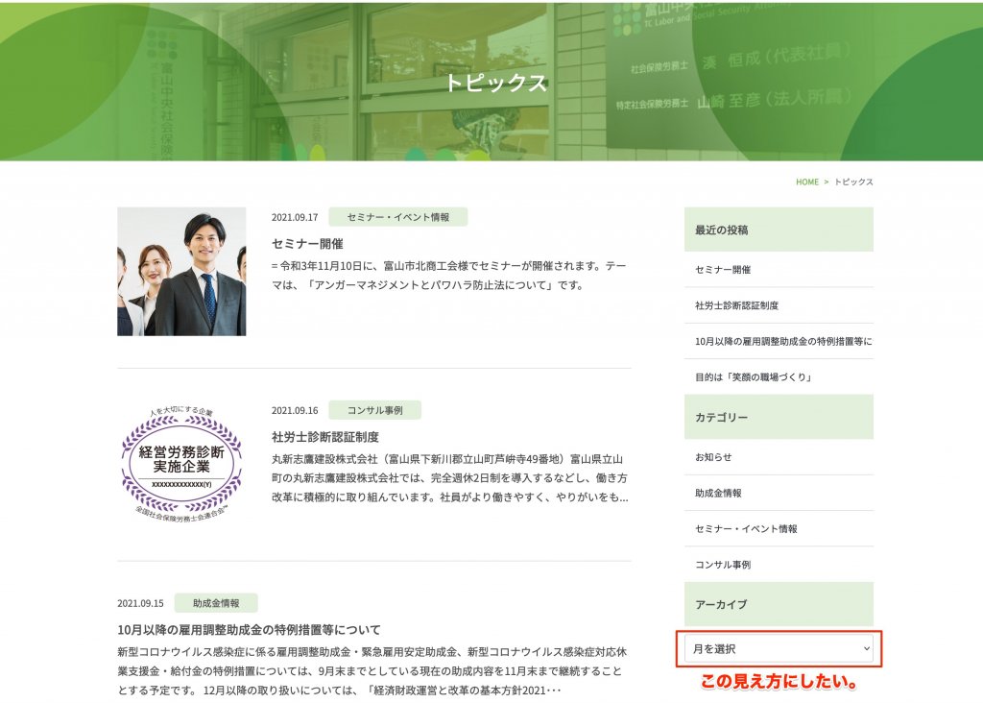983x703 pixels.
Task: Click the HOME breadcrumb link
Action: click(x=806, y=182)
